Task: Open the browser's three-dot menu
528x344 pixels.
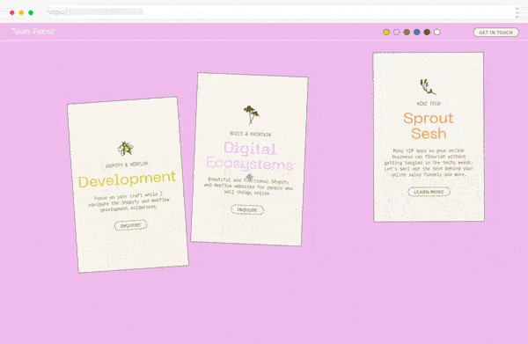Action: pos(517,12)
